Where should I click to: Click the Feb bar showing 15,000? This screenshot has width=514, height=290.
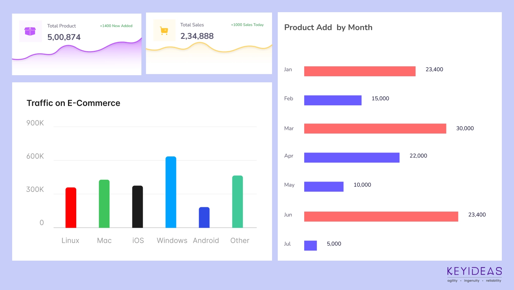point(333,100)
